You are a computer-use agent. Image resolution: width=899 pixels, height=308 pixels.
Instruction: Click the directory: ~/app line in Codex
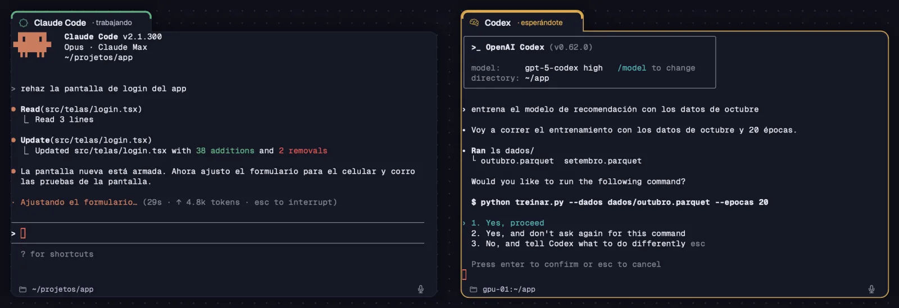point(510,78)
